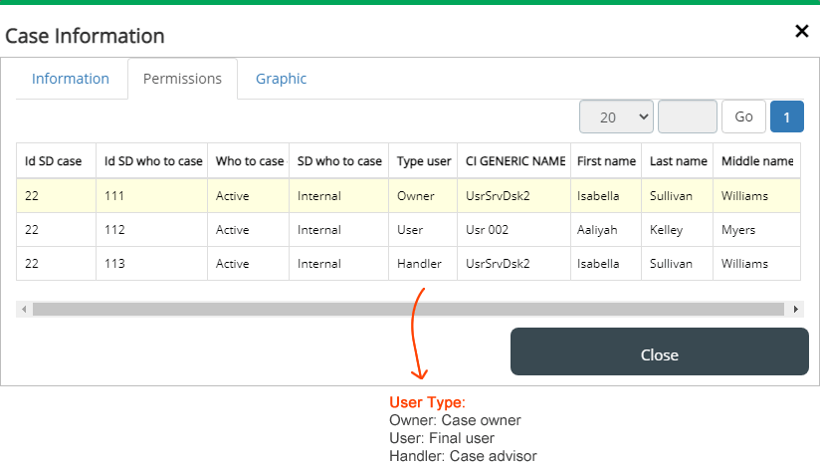Close the Case Information dialog with X
The width and height of the screenshot is (820, 462).
(801, 31)
